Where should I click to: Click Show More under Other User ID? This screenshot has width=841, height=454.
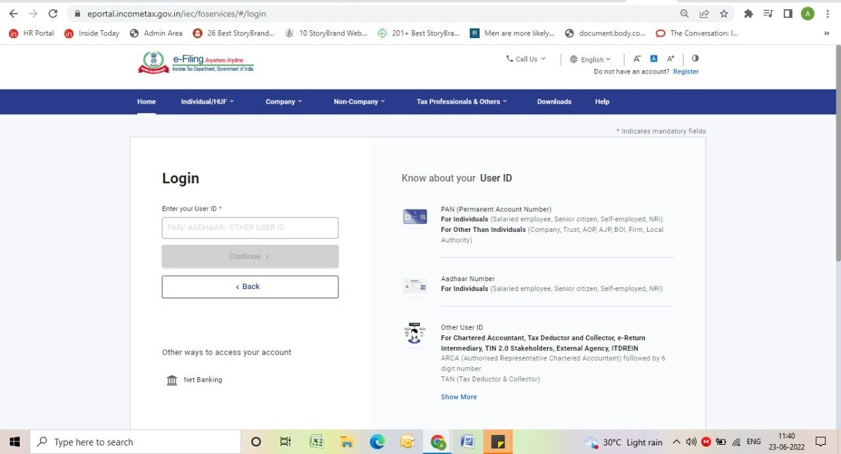point(459,397)
